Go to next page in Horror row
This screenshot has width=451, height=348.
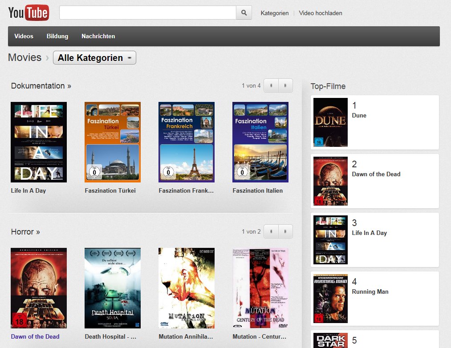point(285,231)
